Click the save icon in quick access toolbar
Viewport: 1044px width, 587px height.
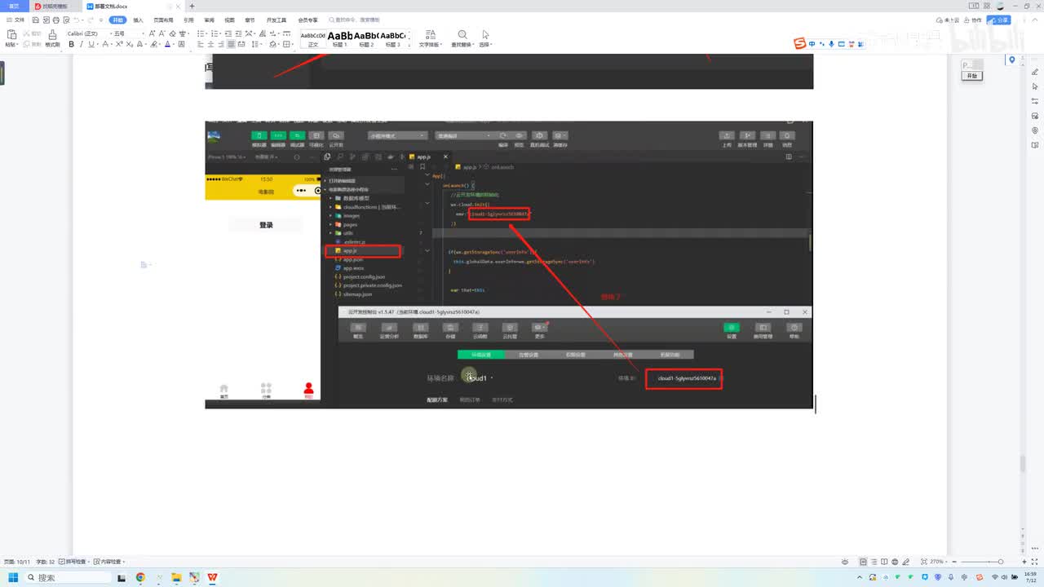35,20
